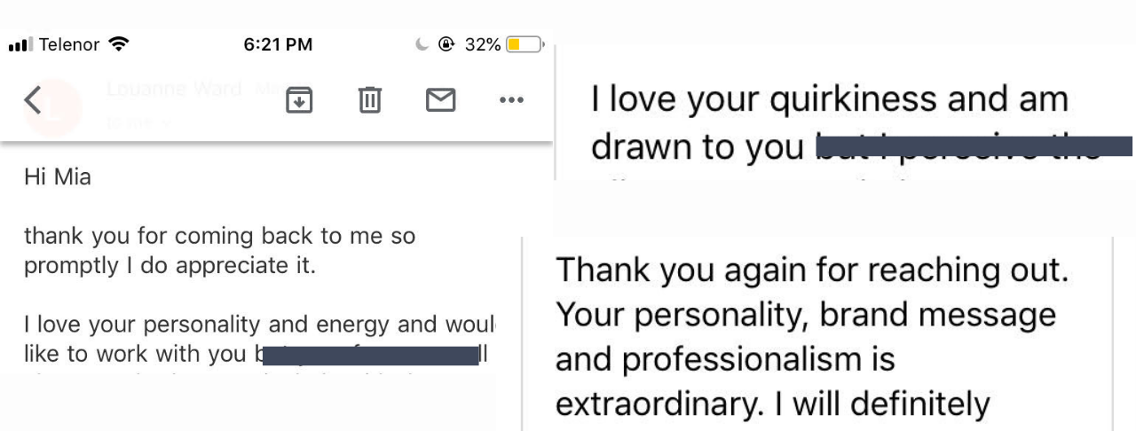Viewport: 1136px width, 431px height.
Task: Go back using the left chevron arrow
Action: pos(32,101)
